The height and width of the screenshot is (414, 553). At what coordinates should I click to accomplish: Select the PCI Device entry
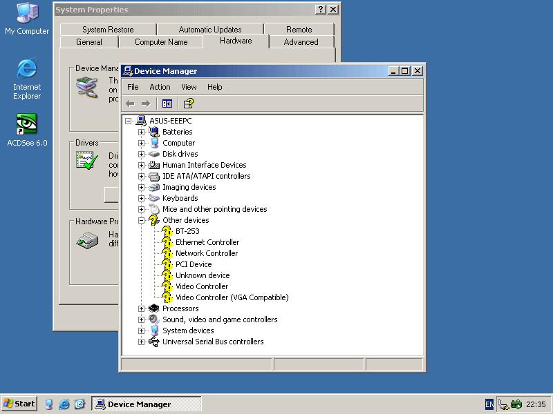tap(194, 264)
